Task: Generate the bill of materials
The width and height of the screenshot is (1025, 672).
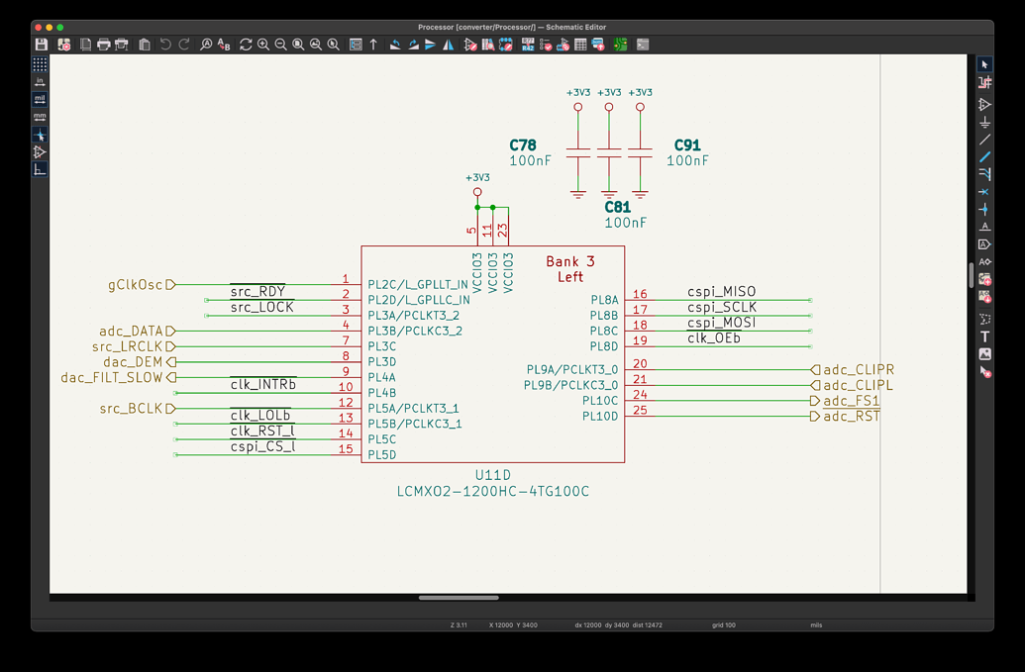Action: [x=598, y=45]
